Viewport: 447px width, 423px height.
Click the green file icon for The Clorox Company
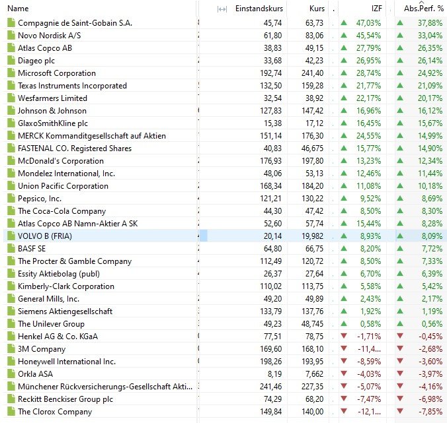11,411
